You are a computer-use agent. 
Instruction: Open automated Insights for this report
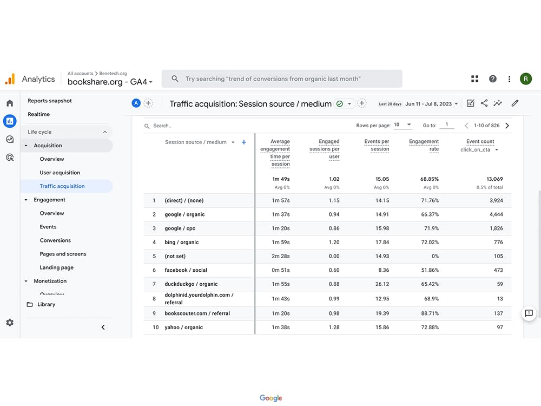[498, 103]
